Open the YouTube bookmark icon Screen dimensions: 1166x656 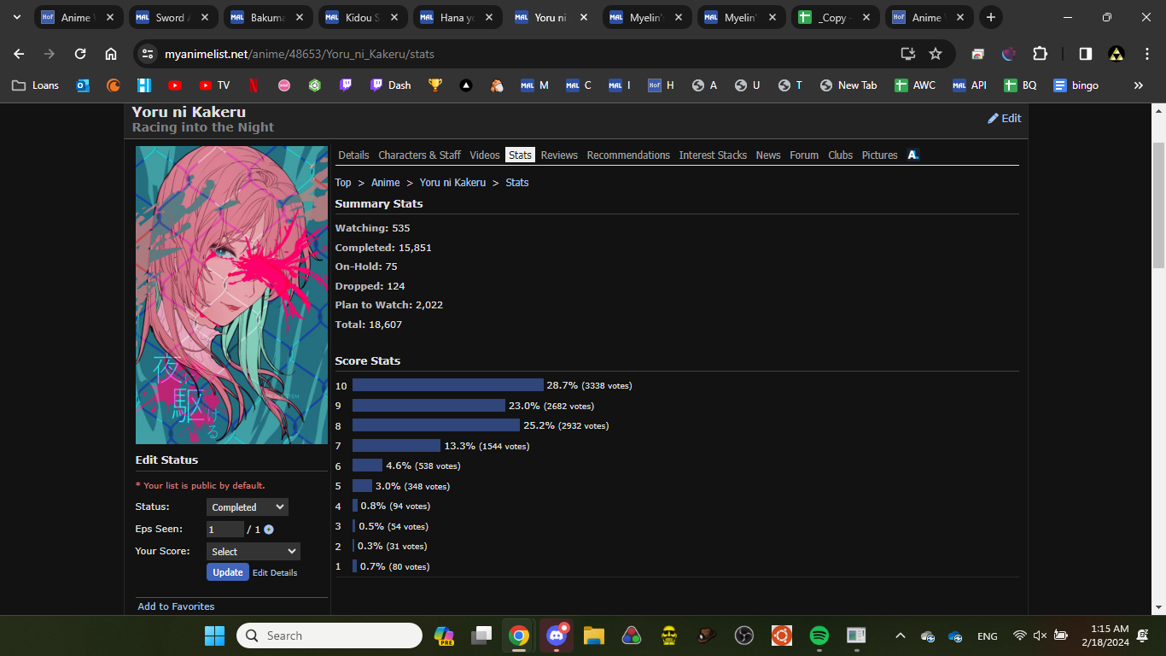click(x=175, y=85)
